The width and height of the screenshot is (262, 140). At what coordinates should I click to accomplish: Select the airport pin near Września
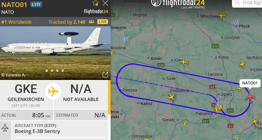point(124,40)
